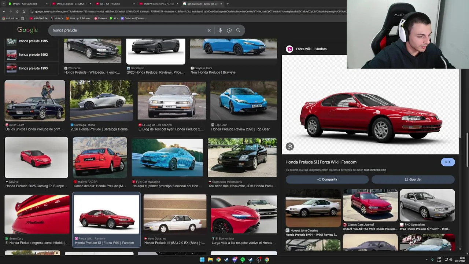Reload the page
The height and width of the screenshot is (264, 469).
pos(17,11)
